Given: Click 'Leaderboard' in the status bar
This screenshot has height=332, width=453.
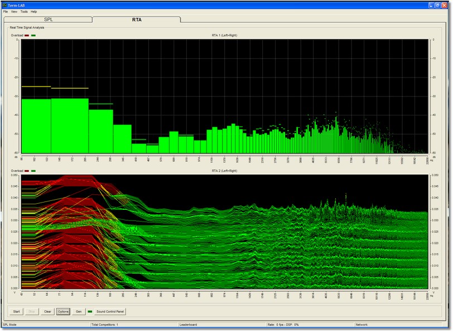Looking at the screenshot, I should (188, 325).
